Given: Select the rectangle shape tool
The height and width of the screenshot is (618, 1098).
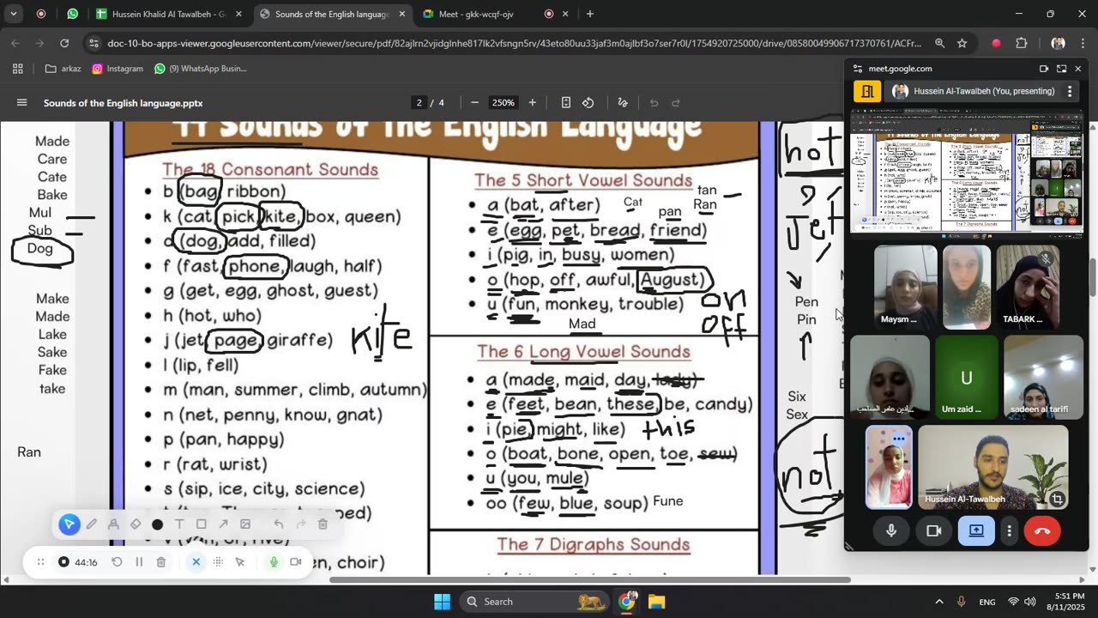Looking at the screenshot, I should (202, 524).
